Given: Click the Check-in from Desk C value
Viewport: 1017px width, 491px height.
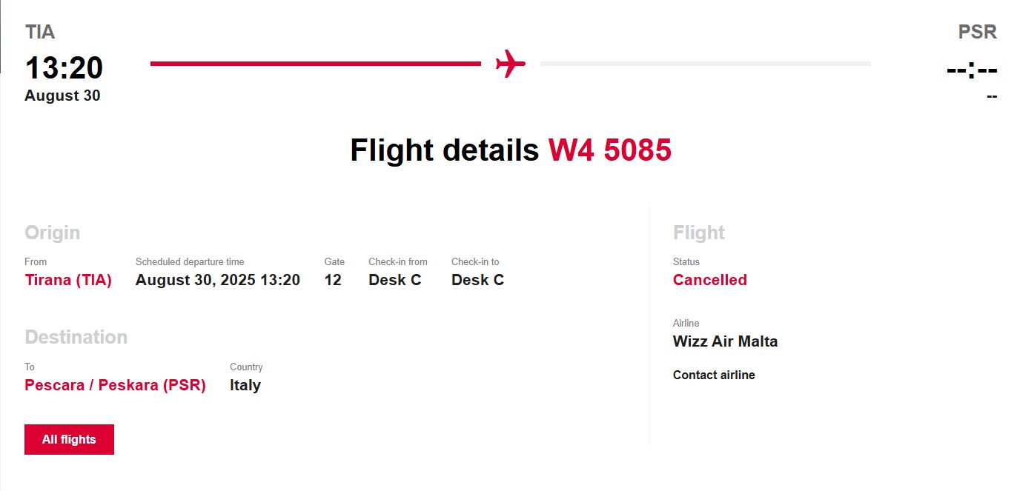Looking at the screenshot, I should click(394, 280).
